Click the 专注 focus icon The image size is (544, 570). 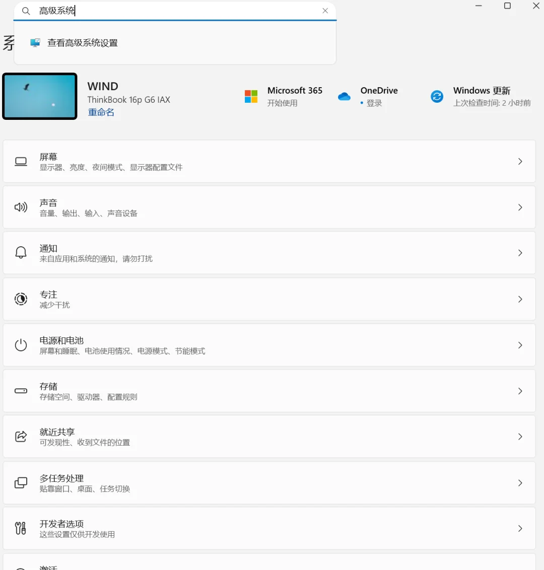click(21, 299)
